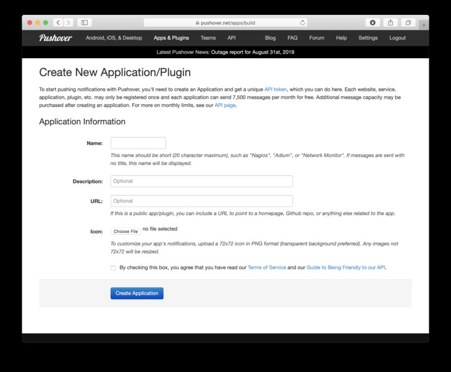Viewport: 451px width, 372px height.
Task: Click the Choose File button for icon
Action: pyautogui.click(x=125, y=231)
